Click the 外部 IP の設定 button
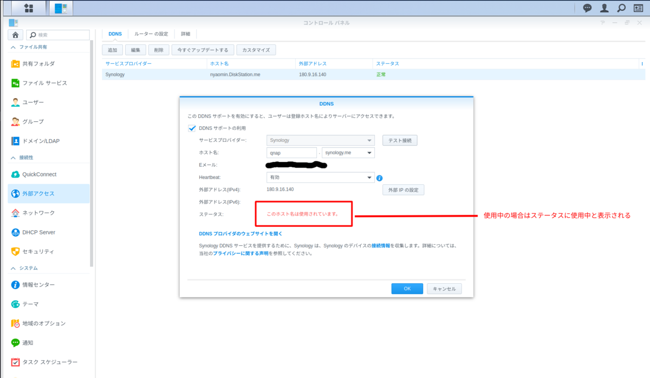The image size is (650, 378). pos(403,190)
